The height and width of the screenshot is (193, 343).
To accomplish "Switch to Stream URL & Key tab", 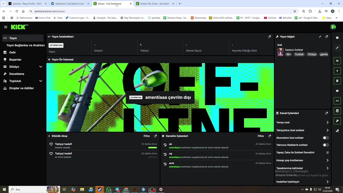I will pyautogui.click(x=155, y=4).
